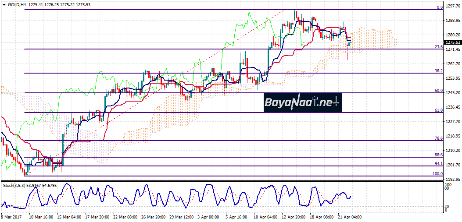Click the 1192.95 price axis label

point(452,180)
